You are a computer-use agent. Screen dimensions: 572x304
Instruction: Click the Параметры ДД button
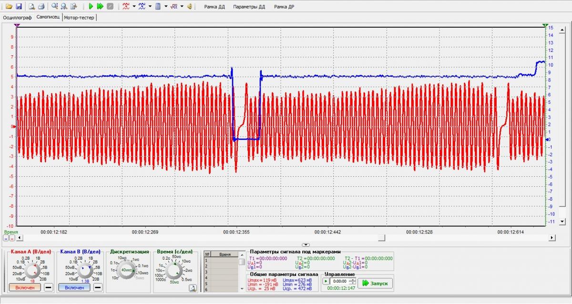point(249,7)
